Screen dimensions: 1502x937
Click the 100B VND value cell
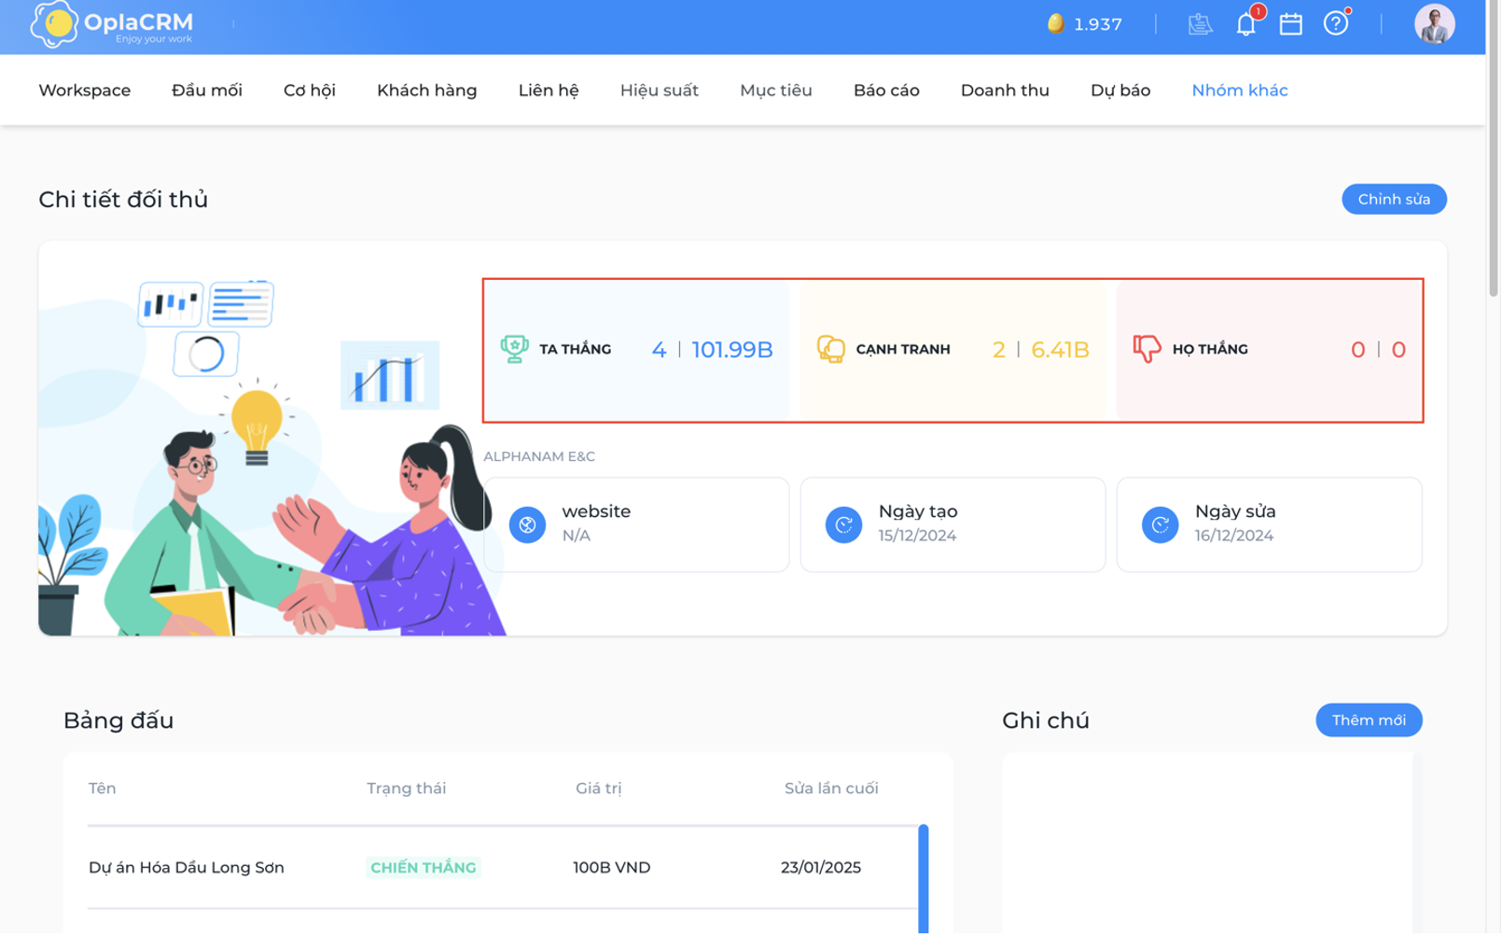click(x=612, y=867)
